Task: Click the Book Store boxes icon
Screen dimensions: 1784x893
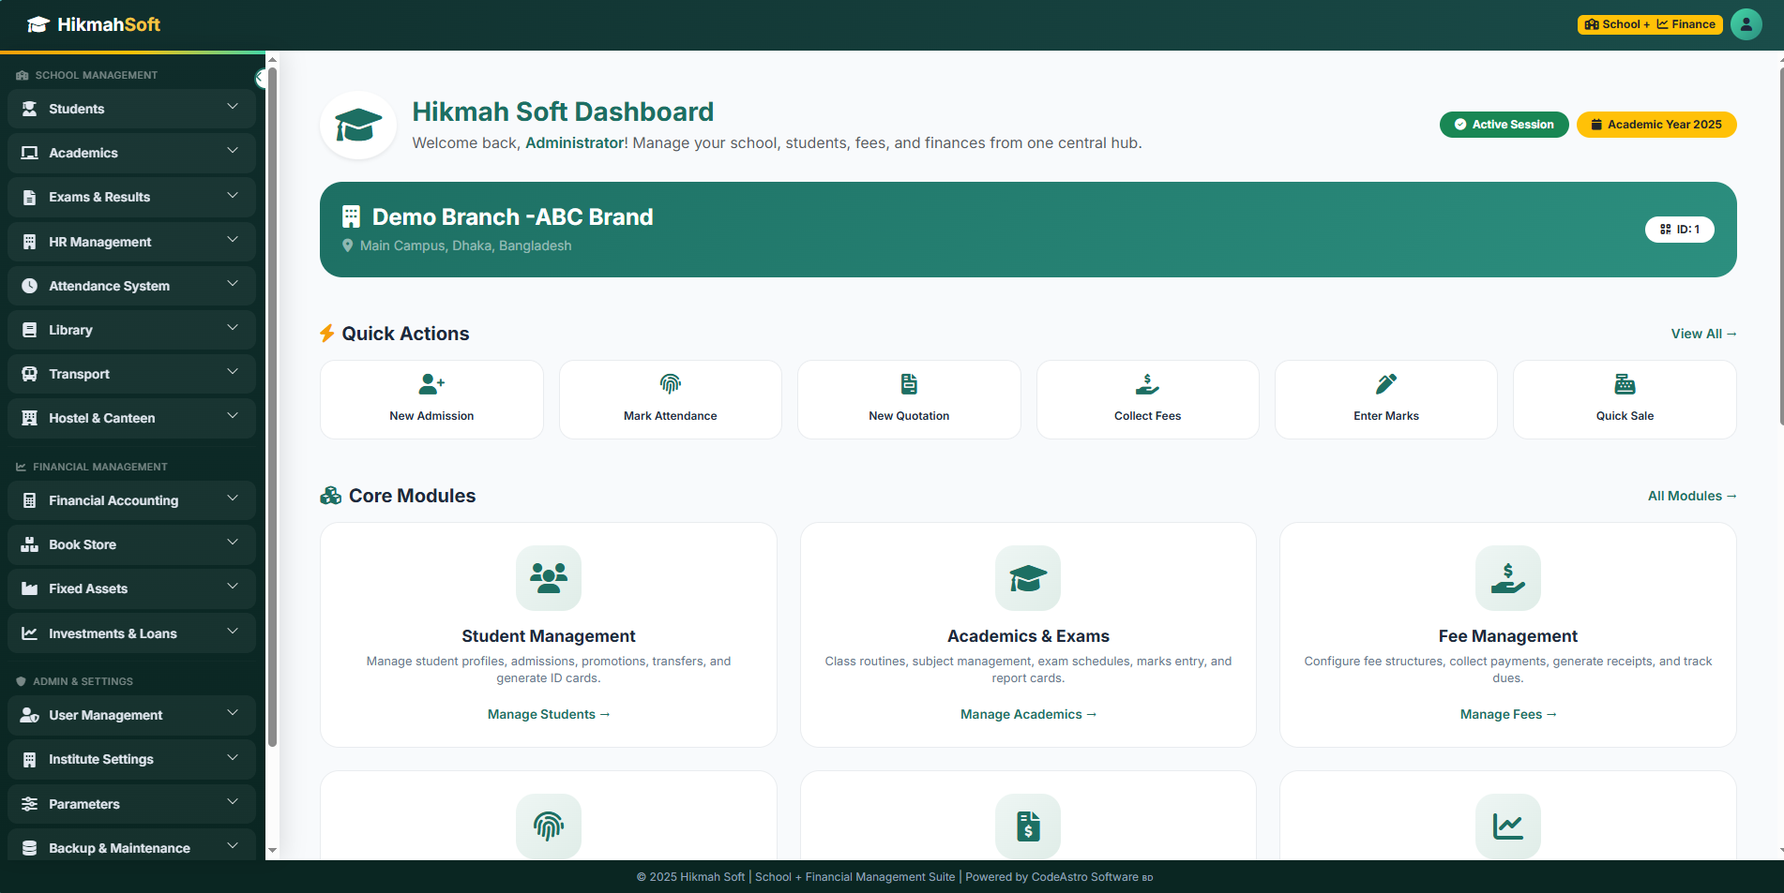Action: [x=30, y=544]
